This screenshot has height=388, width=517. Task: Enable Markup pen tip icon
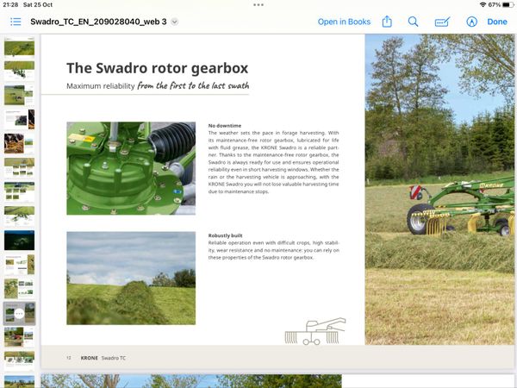[x=472, y=22]
